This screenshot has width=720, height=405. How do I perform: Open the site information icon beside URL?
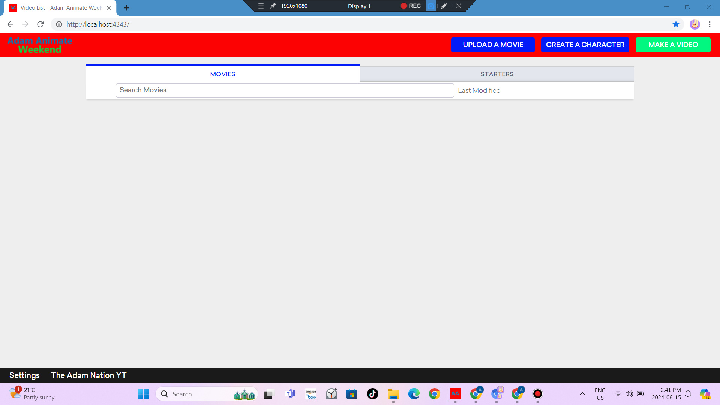point(59,24)
